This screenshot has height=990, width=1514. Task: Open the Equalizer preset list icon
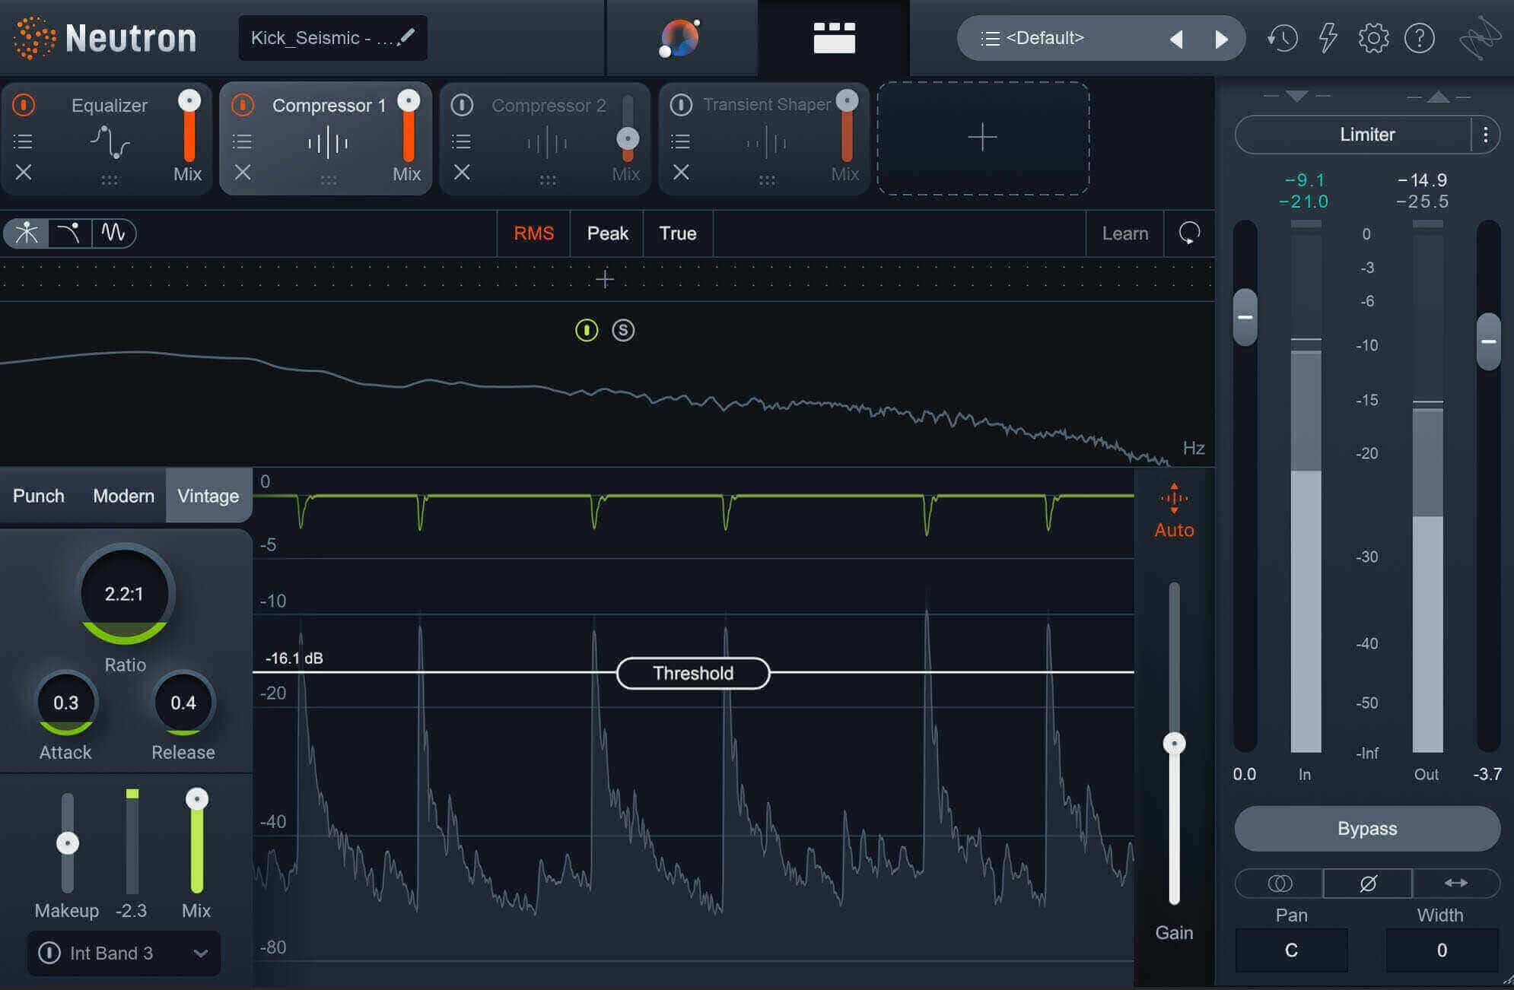pos(23,141)
